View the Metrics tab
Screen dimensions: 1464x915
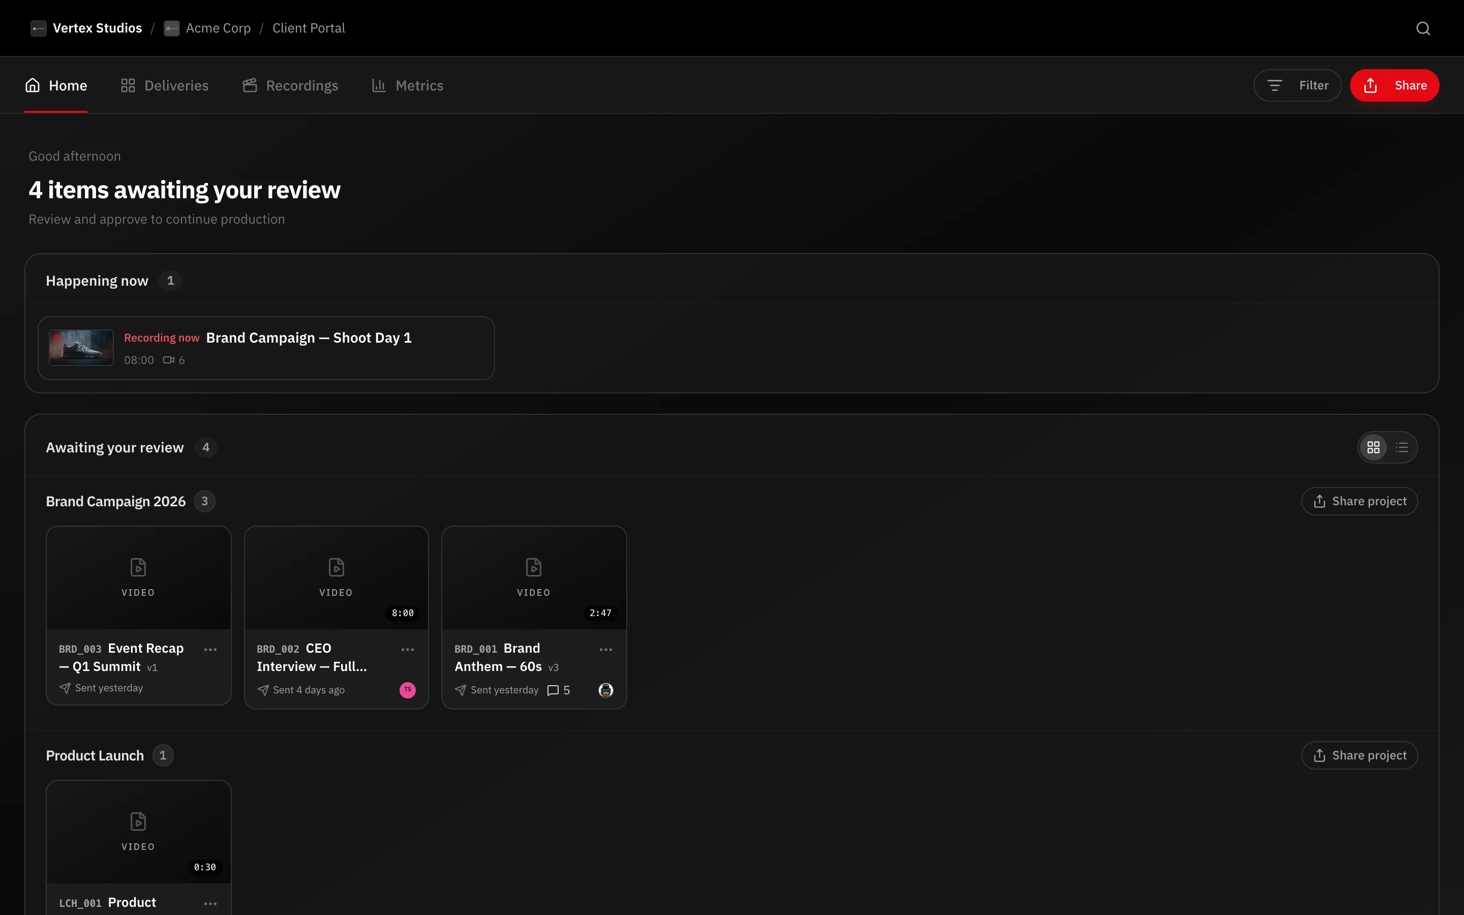point(408,85)
